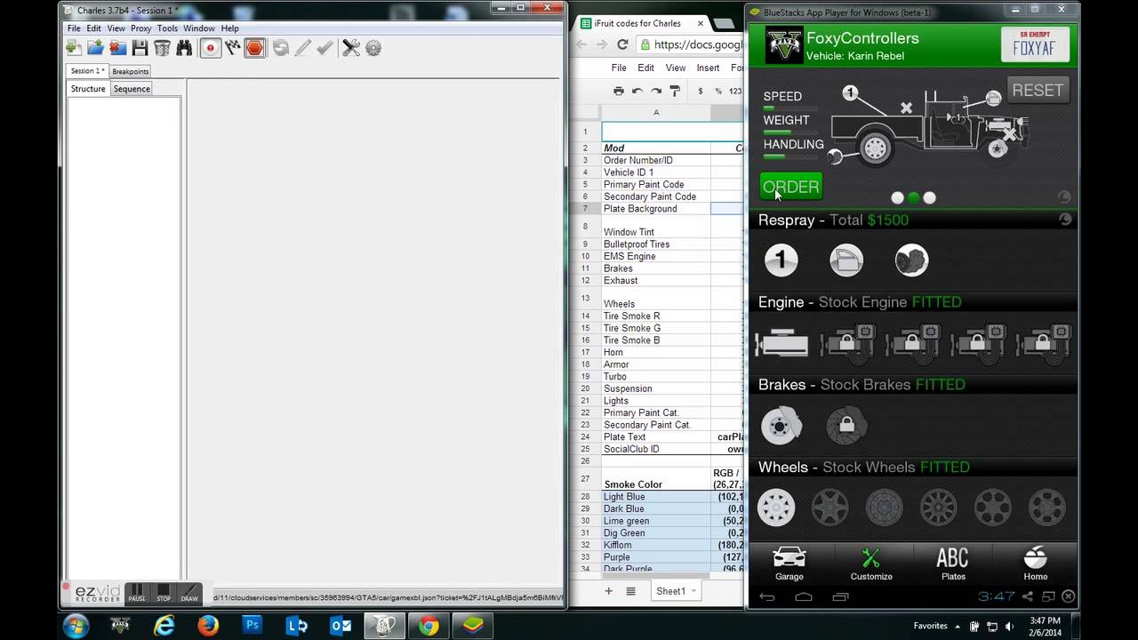Click FOXYAF license plate image
The width and height of the screenshot is (1138, 640).
(1034, 44)
